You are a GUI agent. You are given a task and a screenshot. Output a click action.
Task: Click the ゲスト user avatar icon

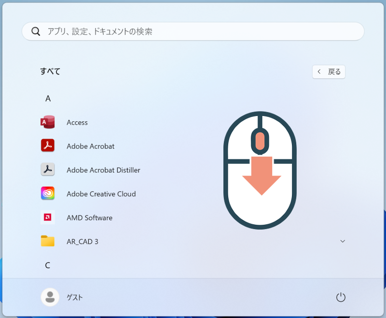pos(50,297)
